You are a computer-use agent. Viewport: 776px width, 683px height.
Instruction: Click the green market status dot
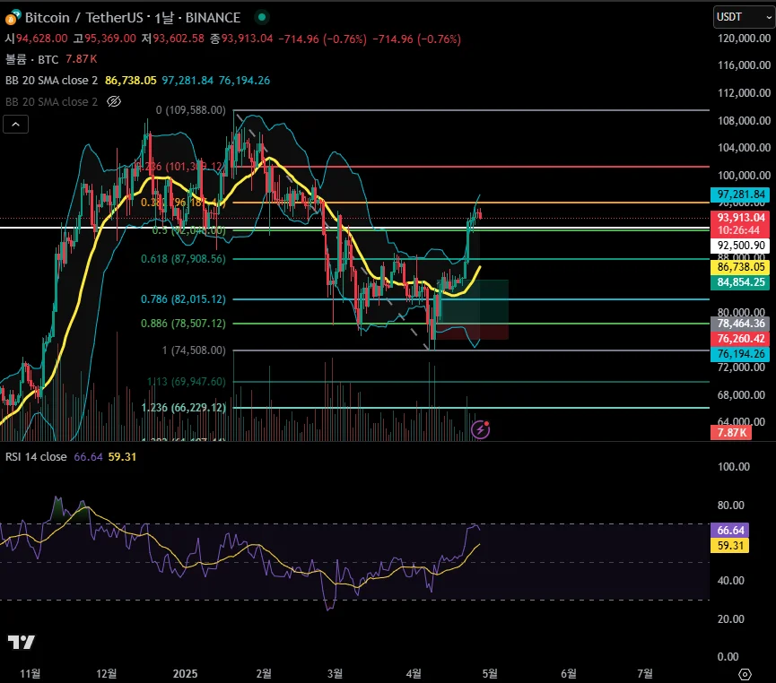(x=262, y=17)
